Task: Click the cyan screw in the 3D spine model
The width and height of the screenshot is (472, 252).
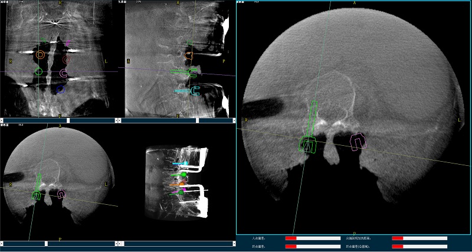Action: (x=181, y=163)
